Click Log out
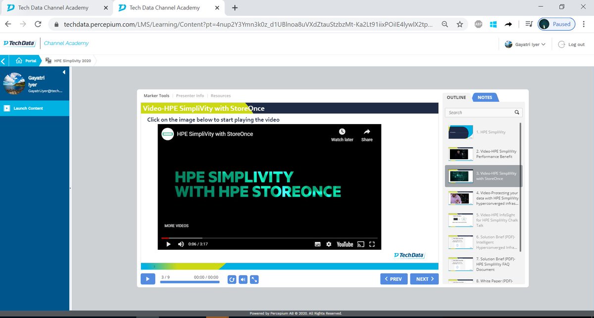This screenshot has height=318, width=594. (571, 45)
